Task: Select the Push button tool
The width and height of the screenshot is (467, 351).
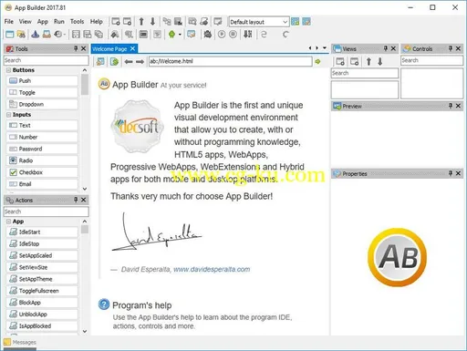Action: [x=42, y=81]
